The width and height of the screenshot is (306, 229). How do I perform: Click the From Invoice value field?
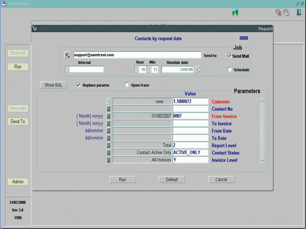point(190,116)
